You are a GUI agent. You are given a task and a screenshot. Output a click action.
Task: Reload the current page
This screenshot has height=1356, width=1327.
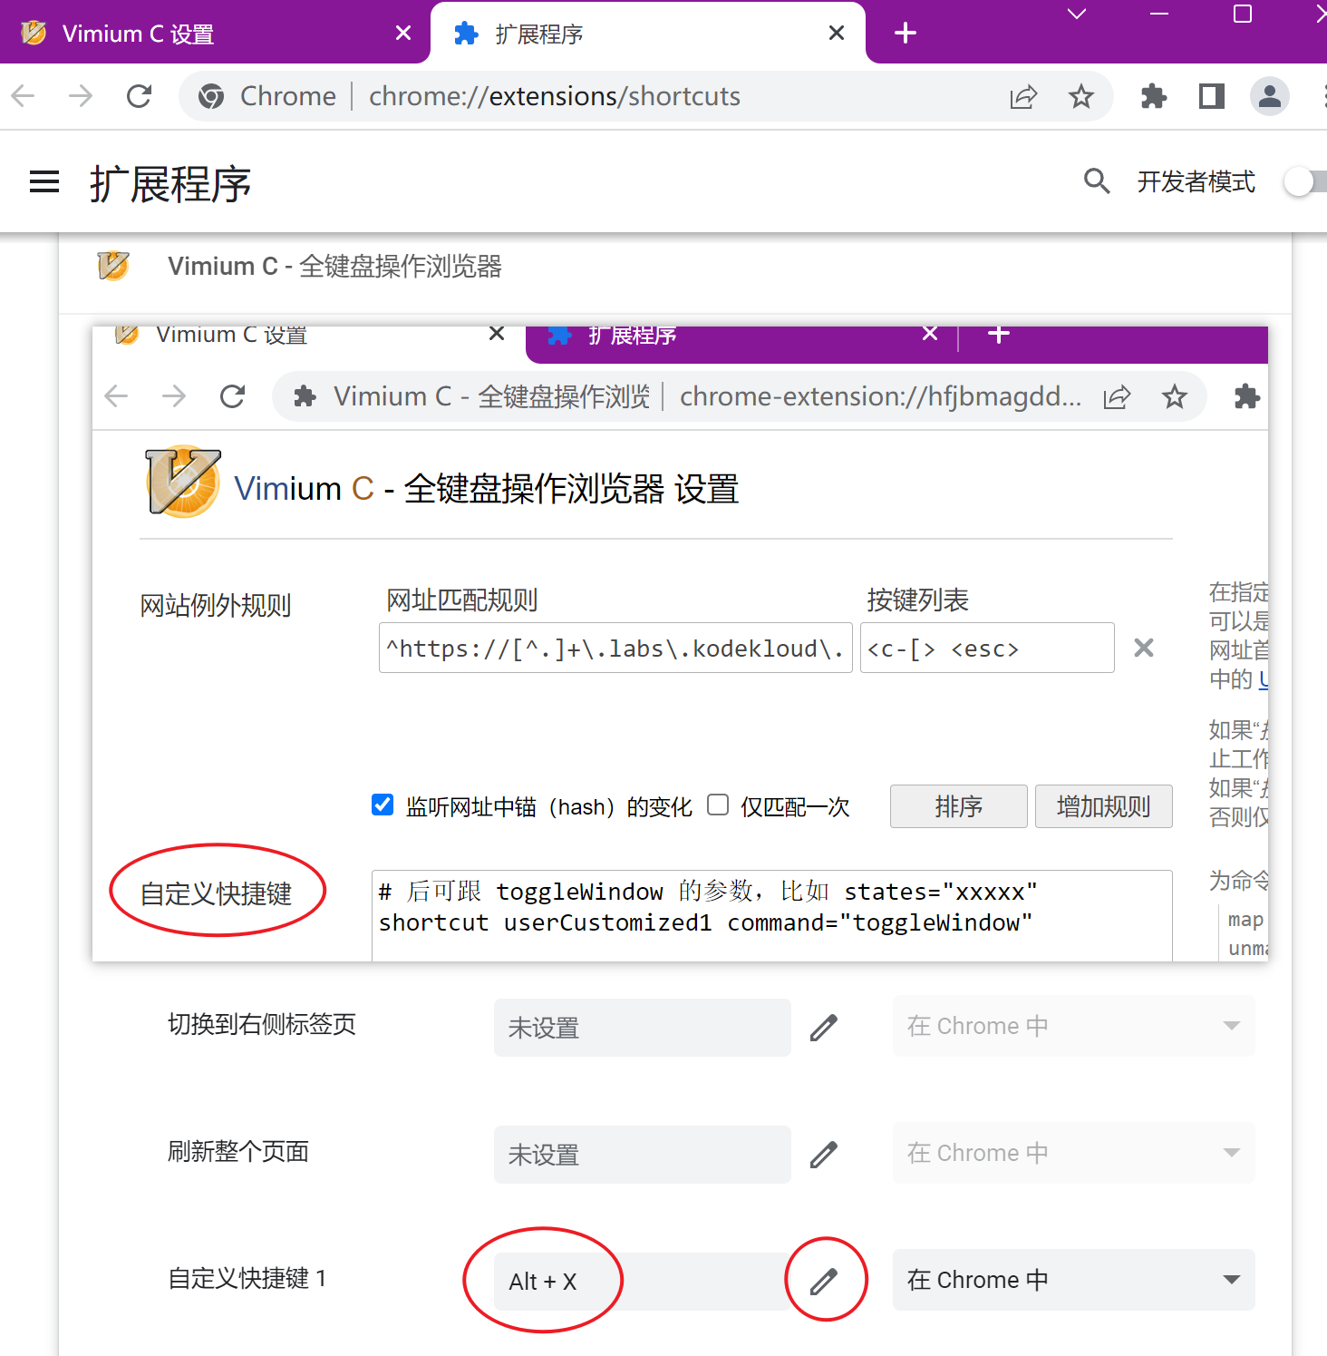point(139,95)
